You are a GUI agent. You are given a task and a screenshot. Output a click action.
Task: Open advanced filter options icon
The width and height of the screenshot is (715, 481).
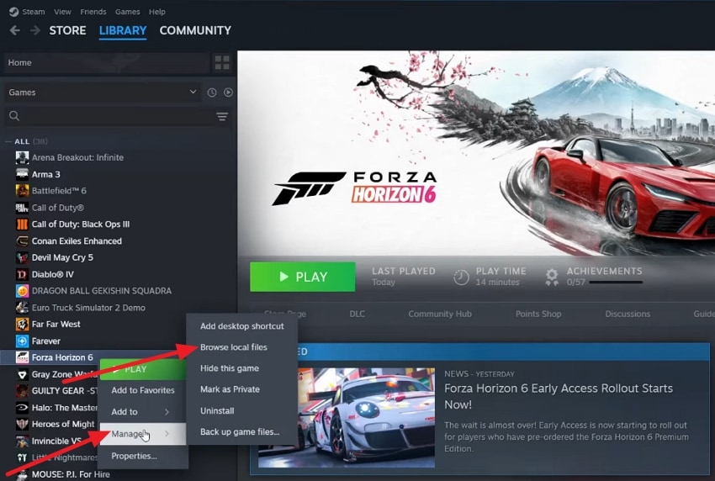point(222,117)
